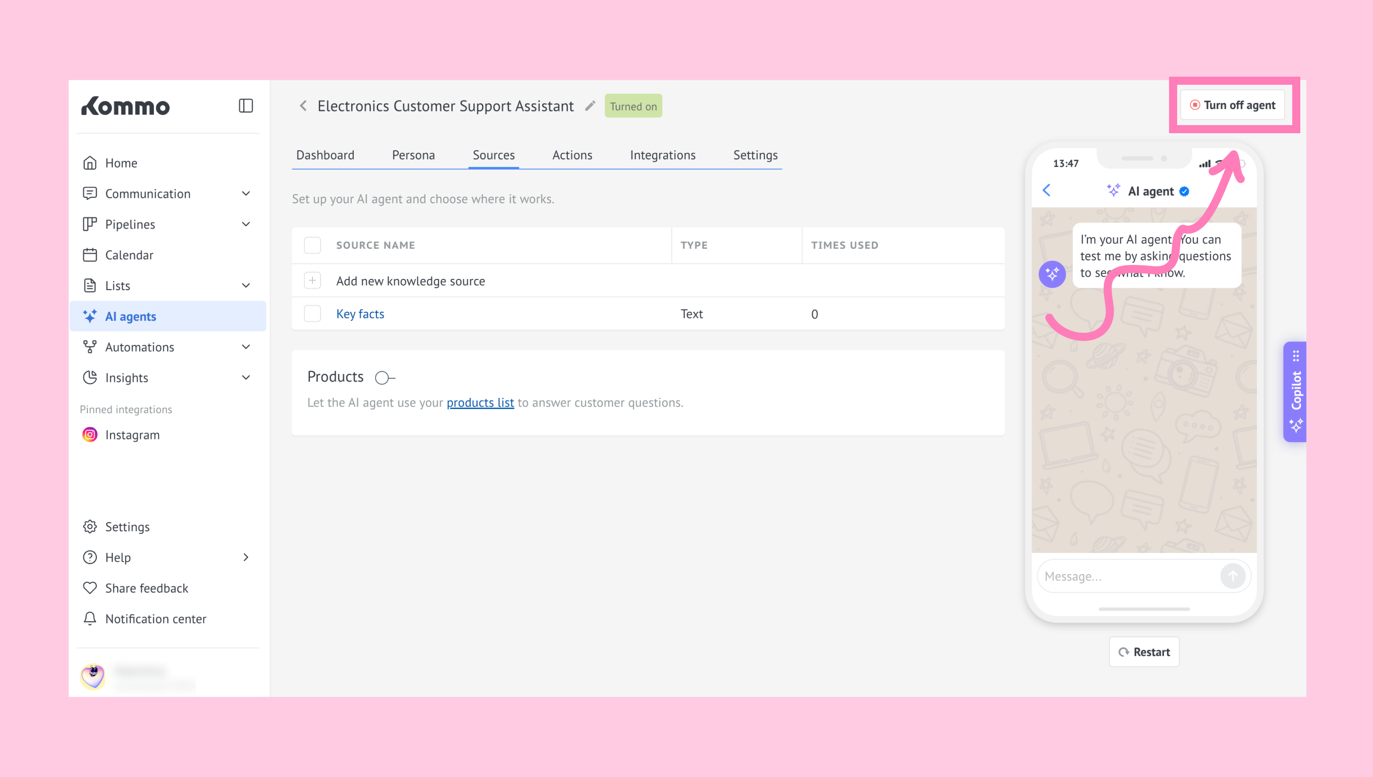
Task: Click the AI agent greeting message bubble
Action: 1157,256
